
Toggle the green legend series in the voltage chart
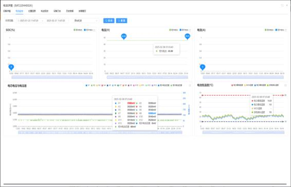click(x=174, y=30)
